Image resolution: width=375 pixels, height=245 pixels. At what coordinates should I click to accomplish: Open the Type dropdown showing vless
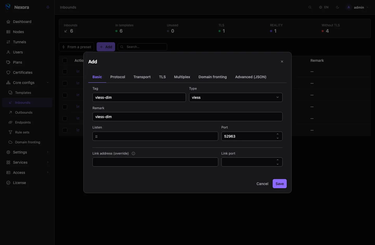pos(236,97)
